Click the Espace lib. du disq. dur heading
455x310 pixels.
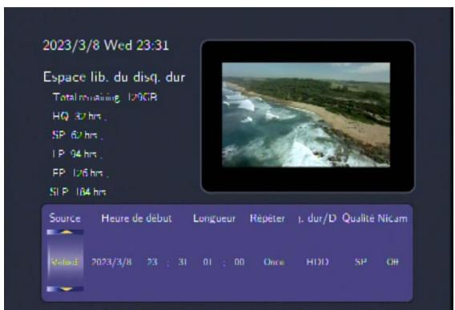[114, 77]
